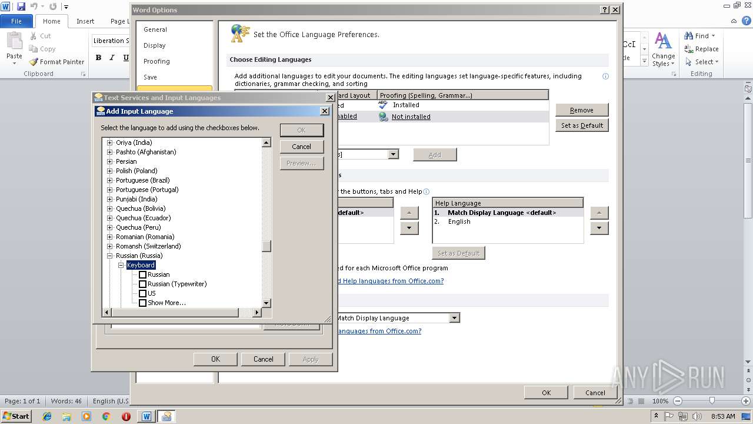Image resolution: width=753 pixels, height=424 pixels.
Task: Move help language down arrow button
Action: (x=599, y=228)
